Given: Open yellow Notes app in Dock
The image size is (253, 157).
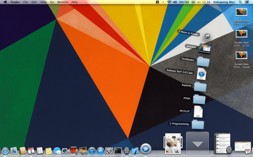Looking at the screenshot, I should click(48, 151).
